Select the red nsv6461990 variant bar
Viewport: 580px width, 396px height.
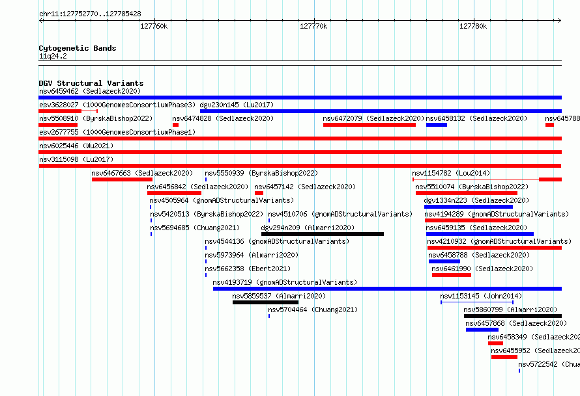pos(451,275)
